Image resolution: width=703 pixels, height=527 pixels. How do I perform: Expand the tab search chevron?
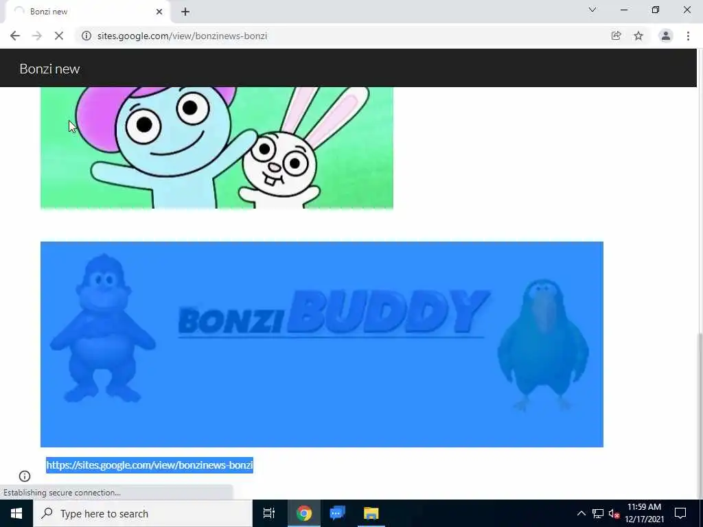pyautogui.click(x=592, y=10)
